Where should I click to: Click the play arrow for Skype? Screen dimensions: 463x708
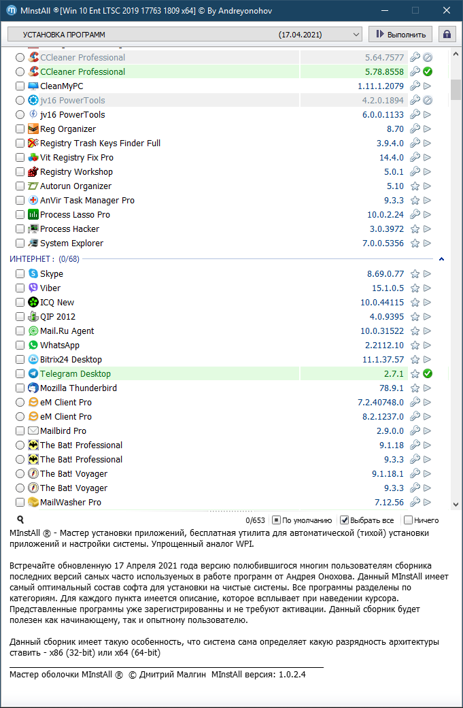tap(428, 274)
